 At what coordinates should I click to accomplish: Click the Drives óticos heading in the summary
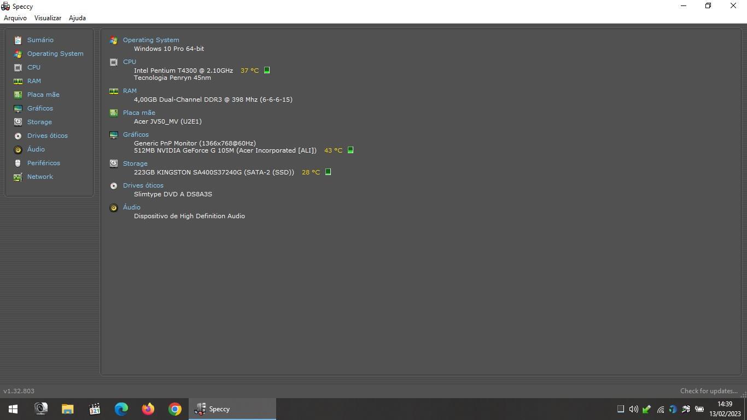tap(143, 185)
